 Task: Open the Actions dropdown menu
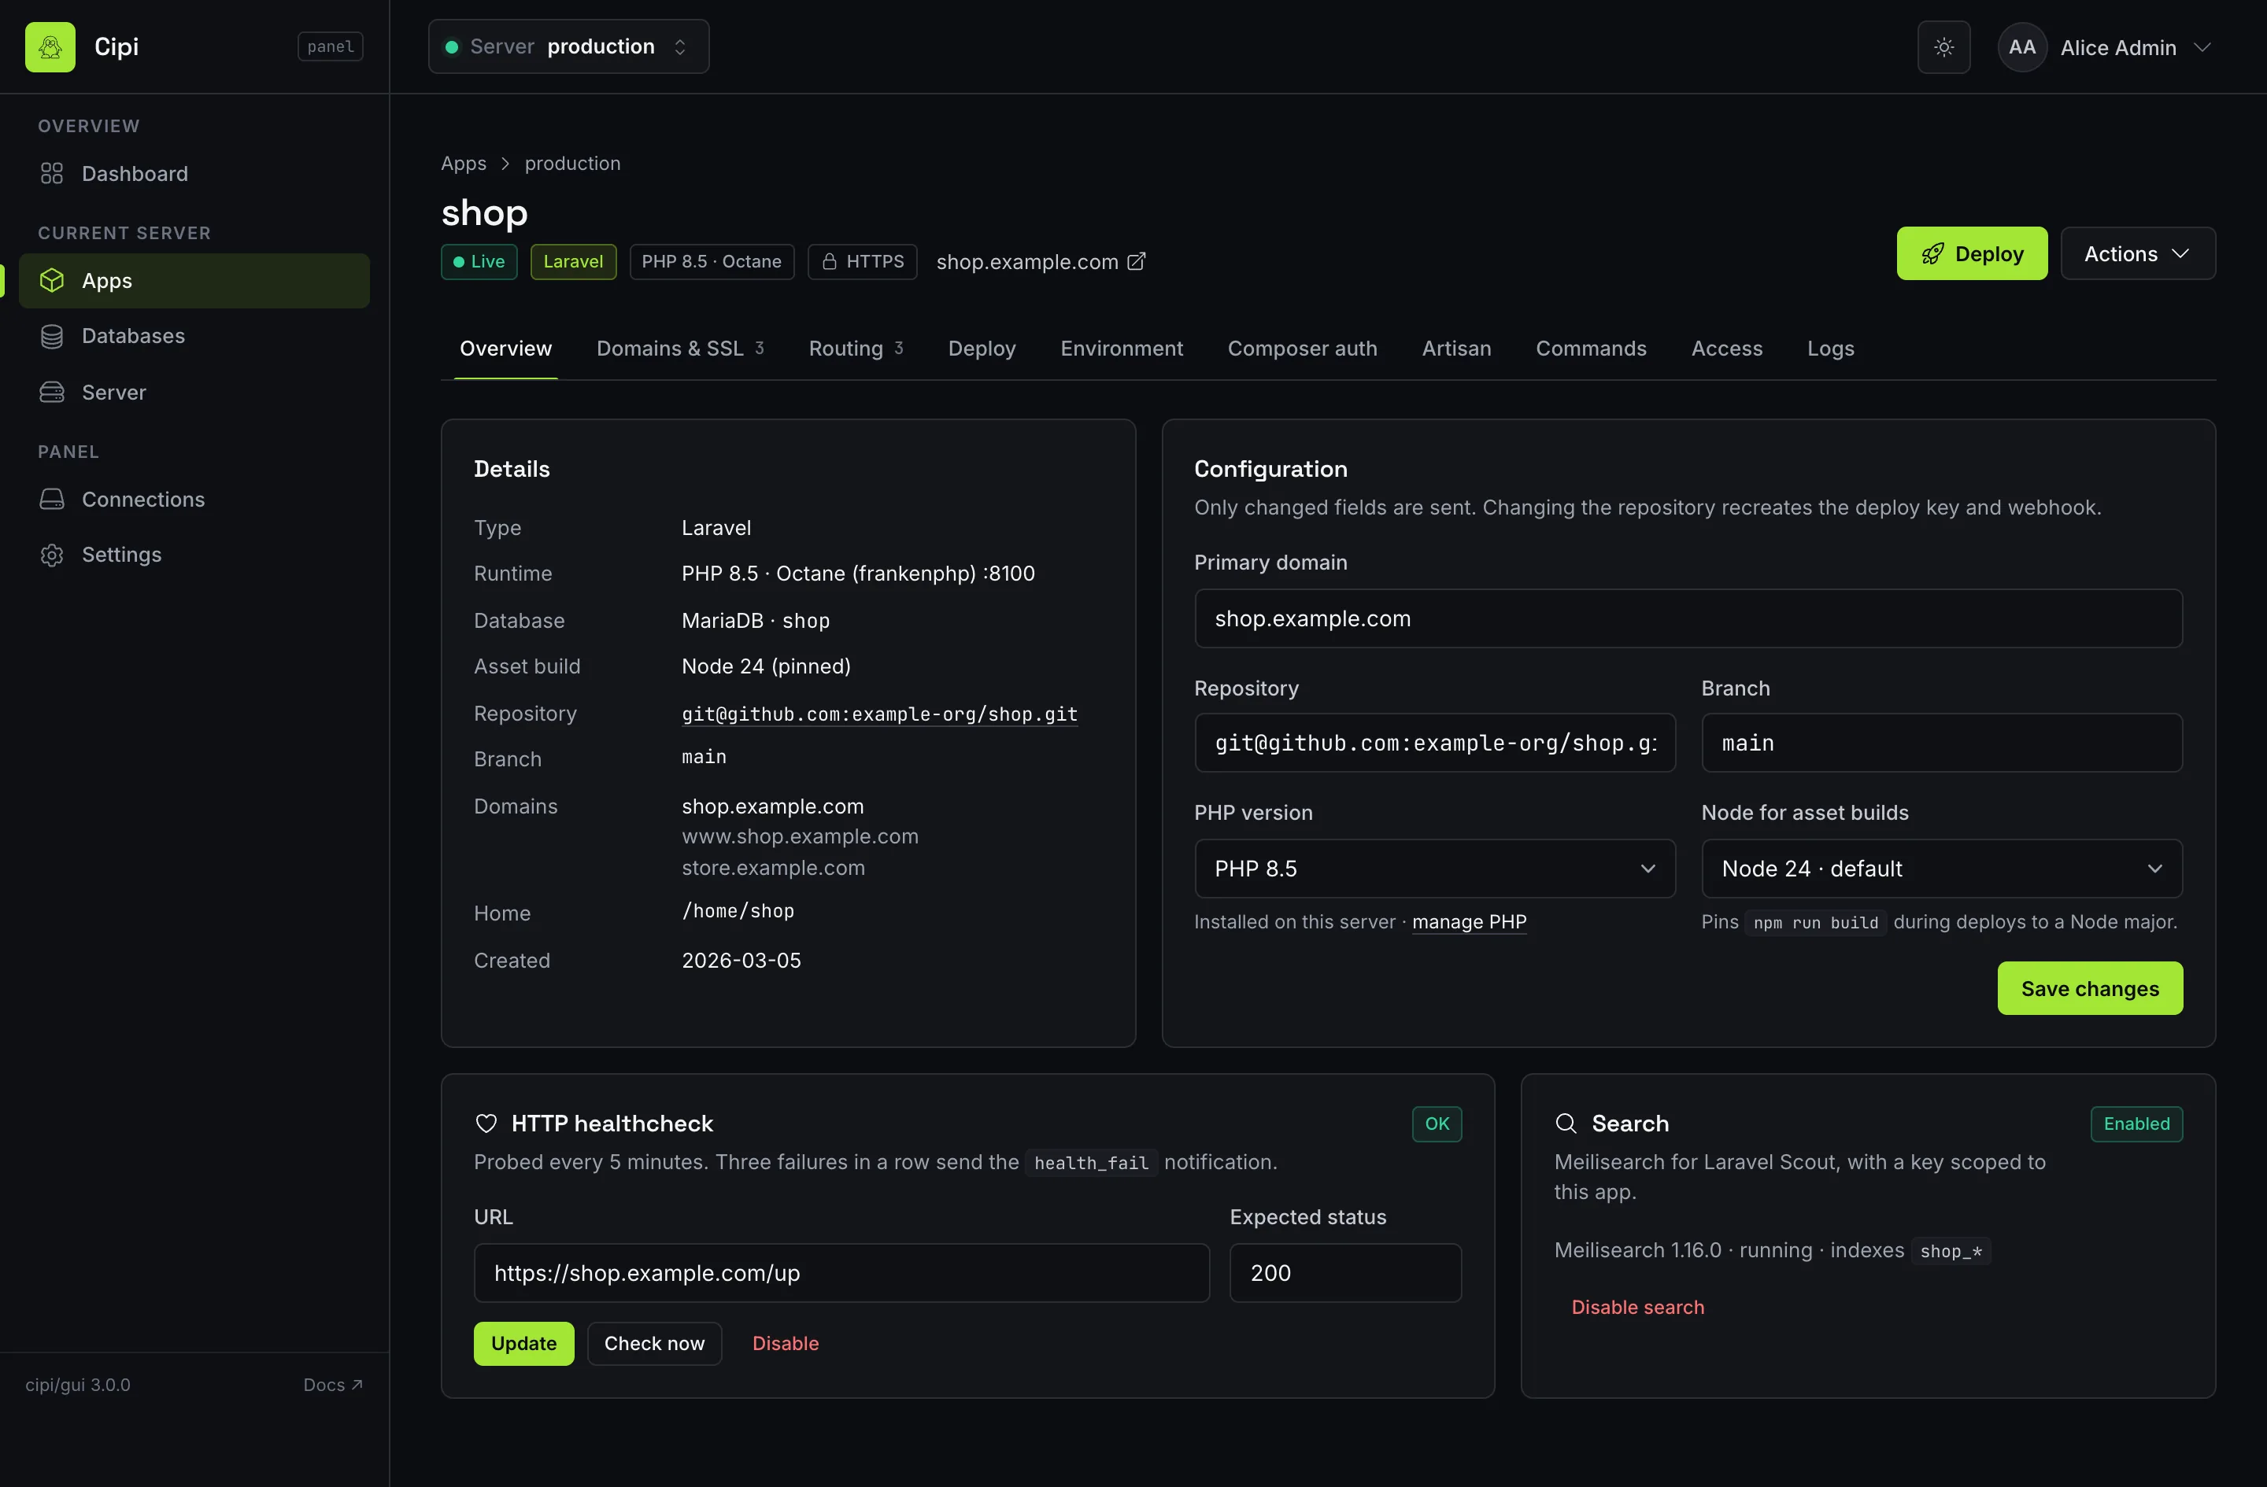2137,253
